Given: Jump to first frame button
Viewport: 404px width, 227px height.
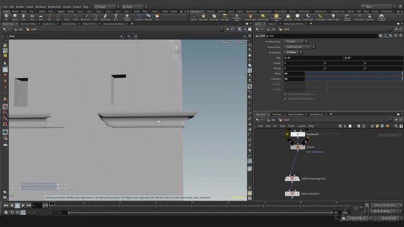Looking at the screenshot, I should point(6,206).
